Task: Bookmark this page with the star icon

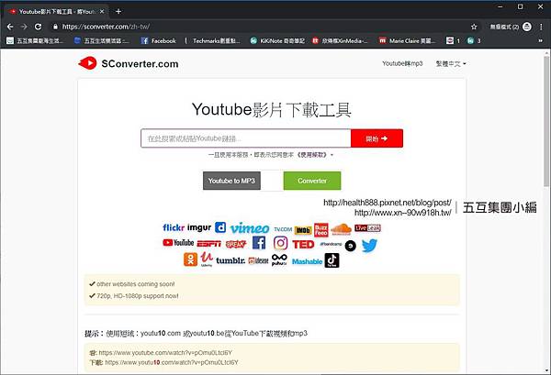Action: pyautogui.click(x=474, y=27)
